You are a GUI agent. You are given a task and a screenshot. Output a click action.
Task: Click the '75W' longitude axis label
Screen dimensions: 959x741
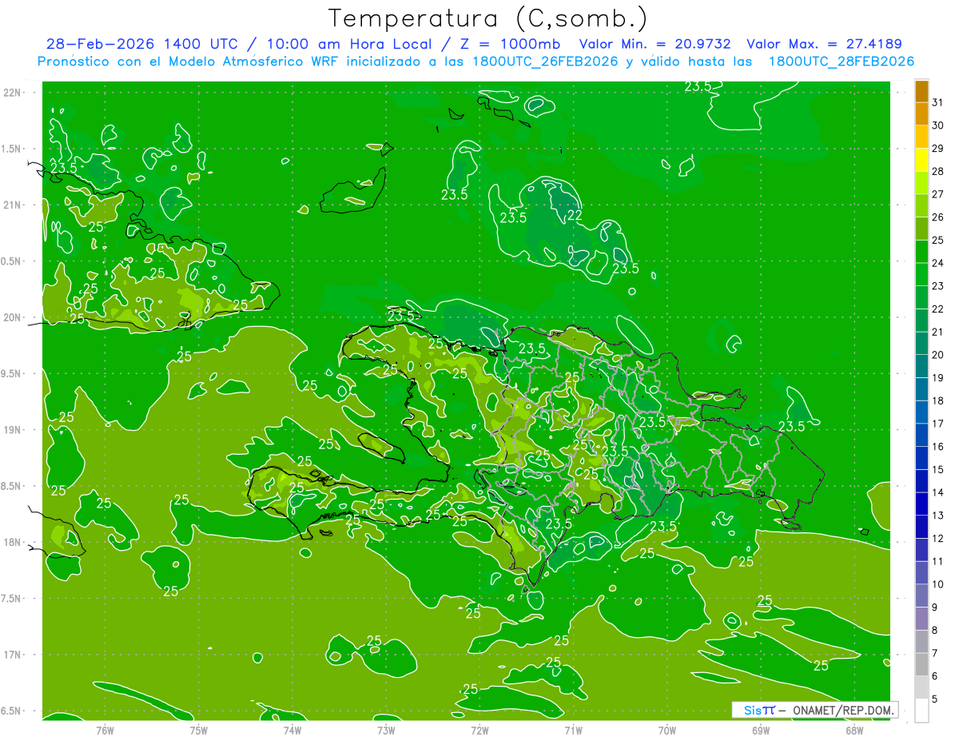coord(199,729)
